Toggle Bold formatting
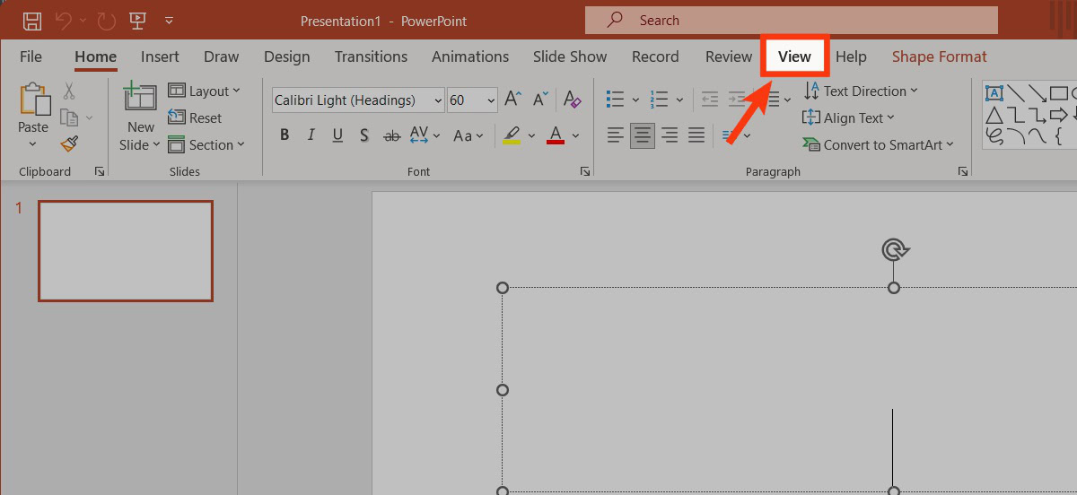This screenshot has width=1077, height=495. coord(285,135)
